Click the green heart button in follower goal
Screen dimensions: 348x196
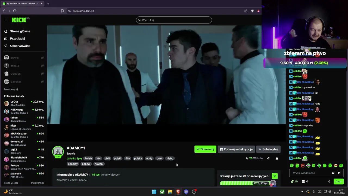(275, 176)
